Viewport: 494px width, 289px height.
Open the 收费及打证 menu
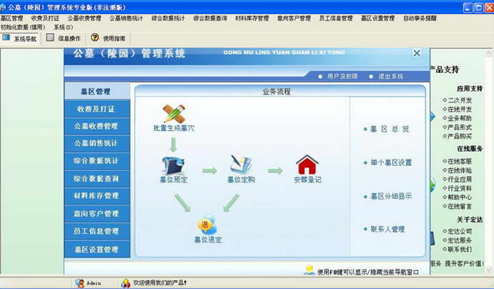point(45,18)
